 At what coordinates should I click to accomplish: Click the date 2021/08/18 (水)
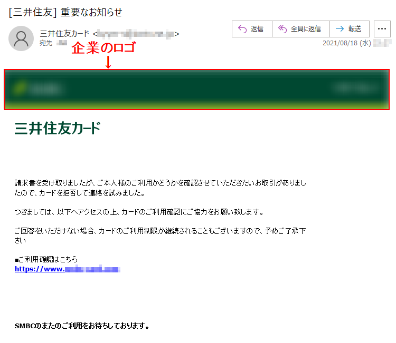click(347, 43)
